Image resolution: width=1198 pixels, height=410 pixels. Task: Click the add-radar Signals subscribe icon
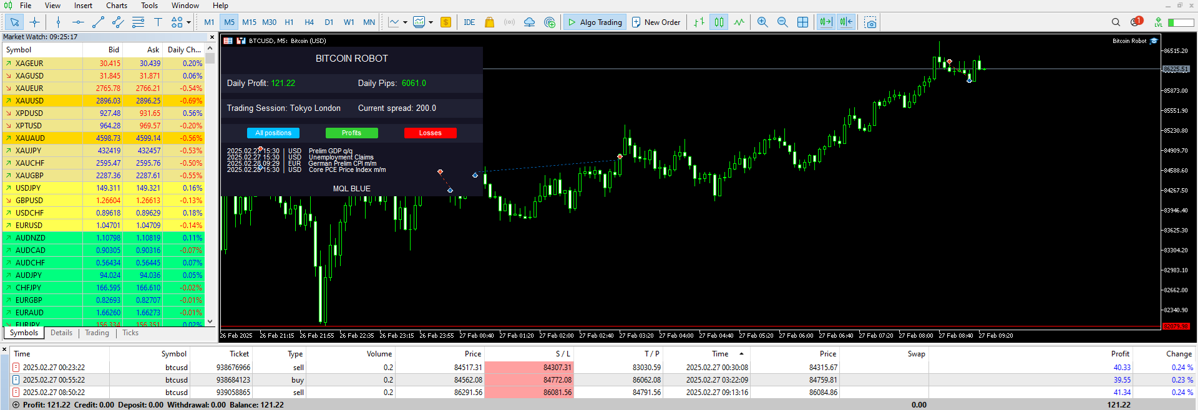(550, 22)
